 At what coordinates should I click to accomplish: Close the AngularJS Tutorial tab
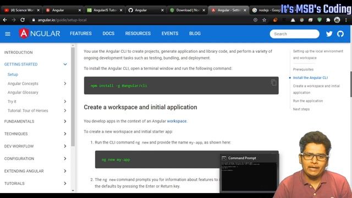121,10
